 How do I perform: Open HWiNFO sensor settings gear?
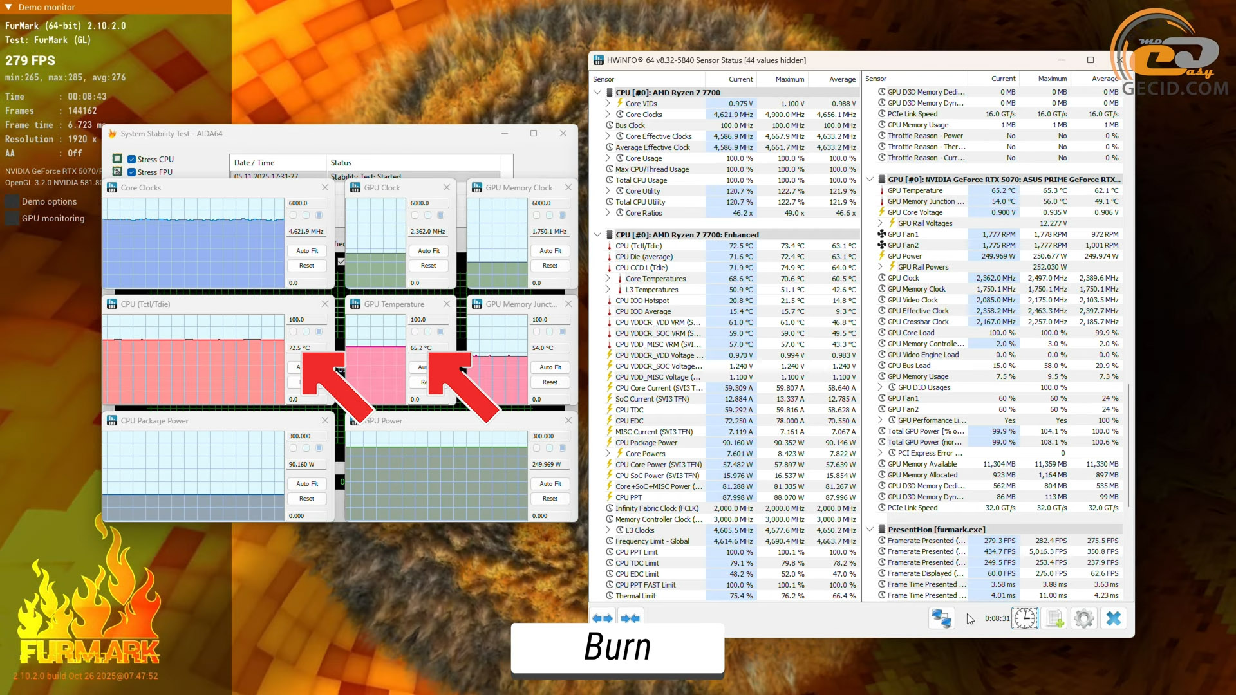tap(1084, 618)
